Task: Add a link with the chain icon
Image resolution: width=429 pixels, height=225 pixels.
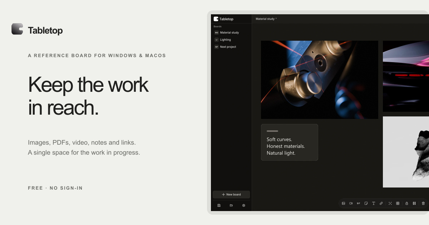Action: click(x=381, y=203)
